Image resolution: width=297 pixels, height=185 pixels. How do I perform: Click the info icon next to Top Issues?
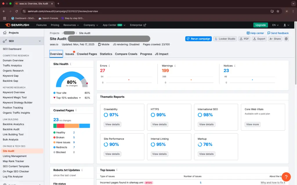[x=117, y=170]
